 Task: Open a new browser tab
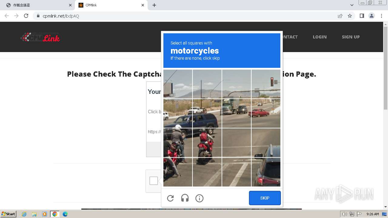(x=154, y=5)
